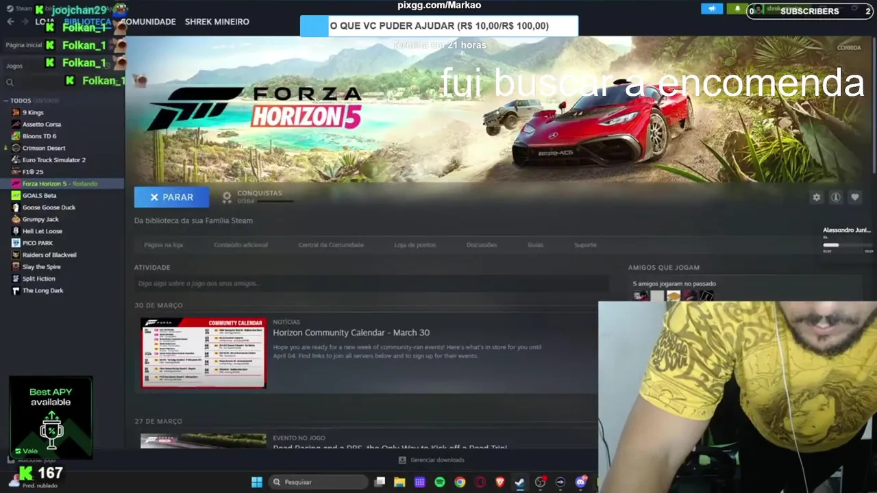
Task: Open Raiders of Blackveil icon
Action: click(16, 255)
